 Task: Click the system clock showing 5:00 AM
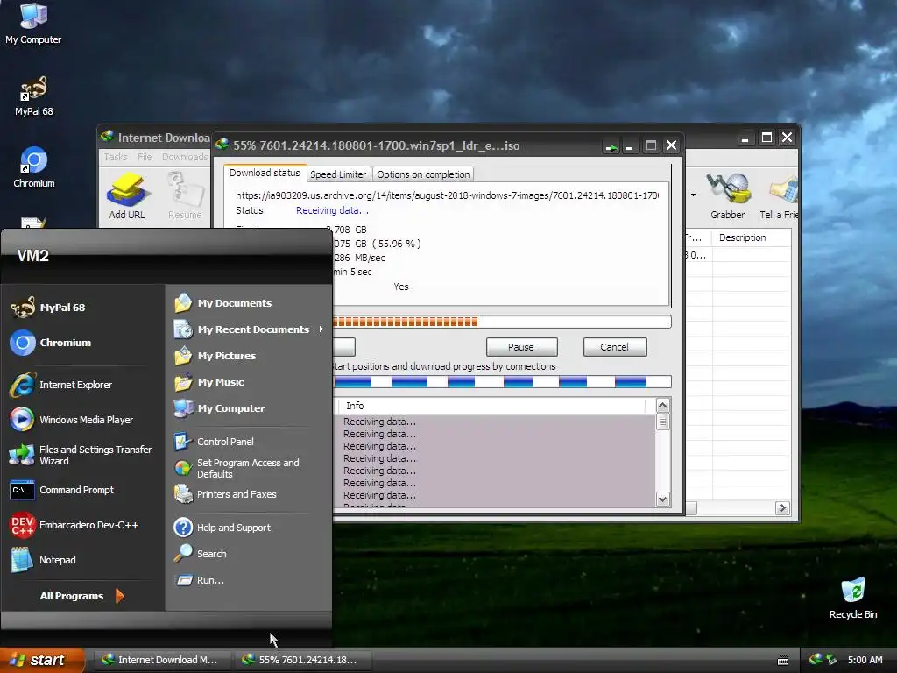(x=865, y=660)
